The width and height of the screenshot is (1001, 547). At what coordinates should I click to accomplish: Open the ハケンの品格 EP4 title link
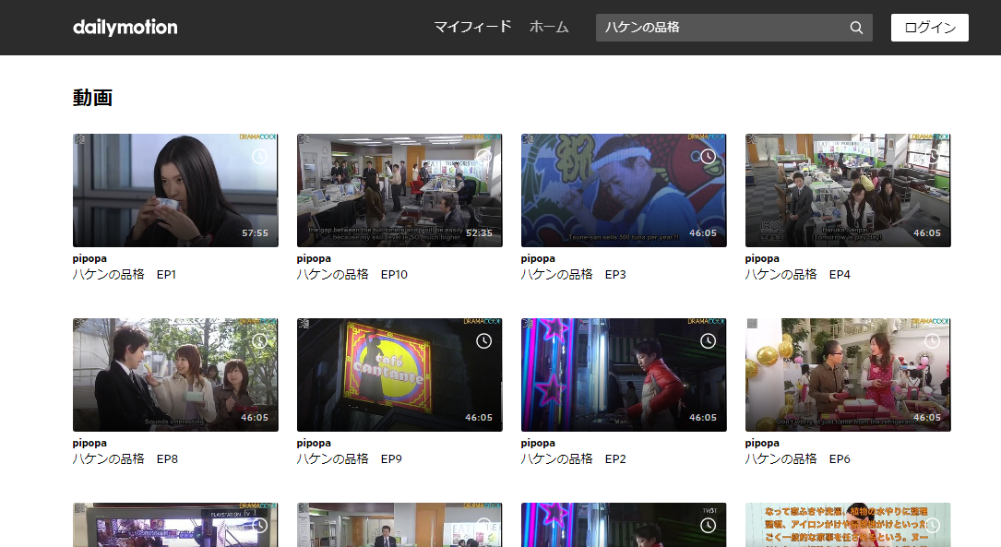pos(797,275)
